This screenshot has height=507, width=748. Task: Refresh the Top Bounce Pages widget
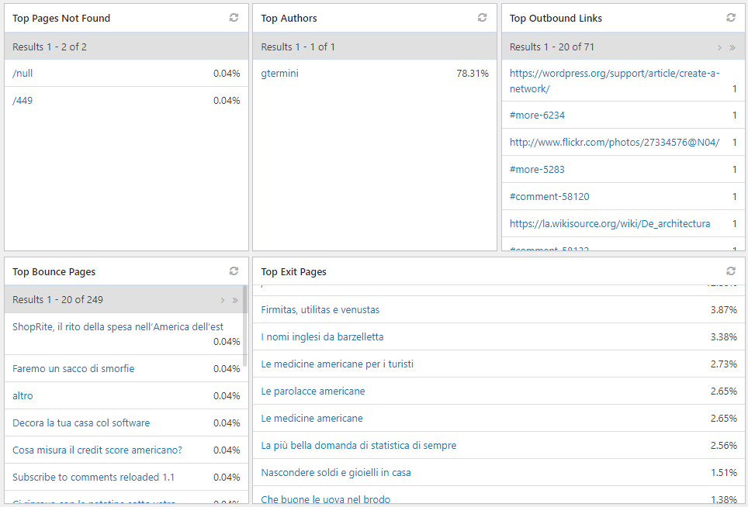pos(234,271)
